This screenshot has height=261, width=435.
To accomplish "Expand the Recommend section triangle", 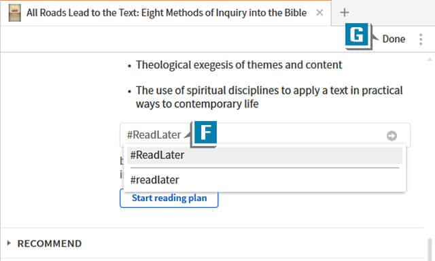I will point(9,243).
